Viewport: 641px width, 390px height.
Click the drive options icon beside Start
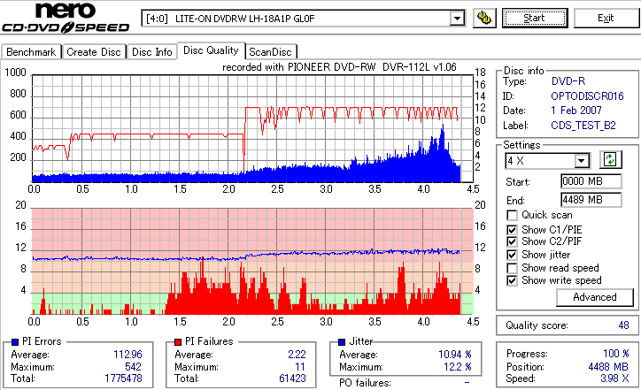pyautogui.click(x=484, y=19)
